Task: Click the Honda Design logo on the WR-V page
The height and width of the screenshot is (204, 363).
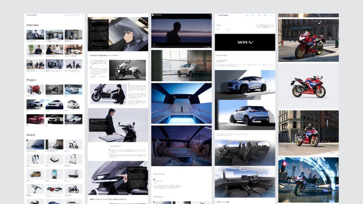Action: pyautogui.click(x=223, y=15)
